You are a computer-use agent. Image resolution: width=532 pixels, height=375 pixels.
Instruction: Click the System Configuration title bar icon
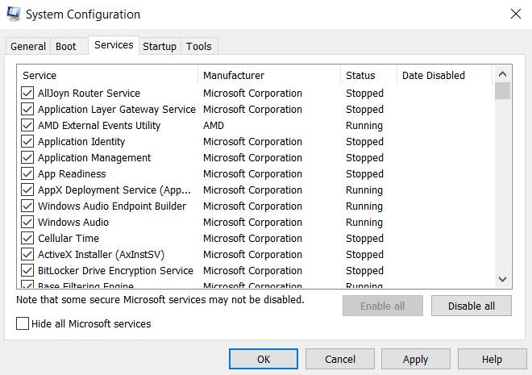[x=14, y=15]
